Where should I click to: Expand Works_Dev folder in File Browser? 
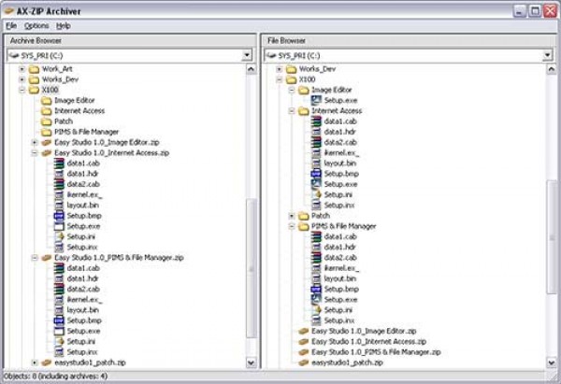[x=280, y=69]
